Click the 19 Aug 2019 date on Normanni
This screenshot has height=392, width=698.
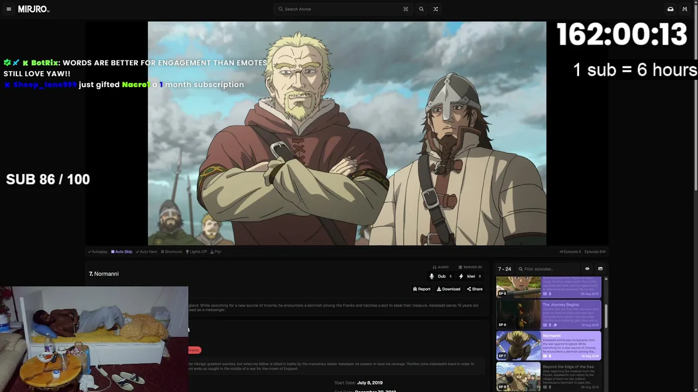[589, 356]
